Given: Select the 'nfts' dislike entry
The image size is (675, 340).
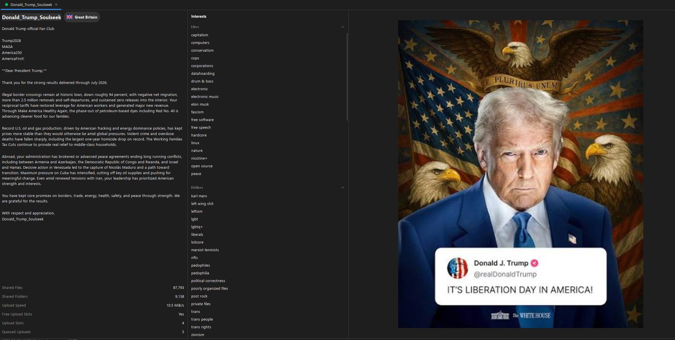Looking at the screenshot, I should (x=194, y=257).
